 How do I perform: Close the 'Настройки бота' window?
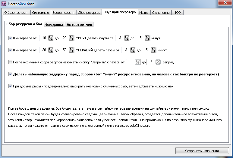(x=225, y=2)
